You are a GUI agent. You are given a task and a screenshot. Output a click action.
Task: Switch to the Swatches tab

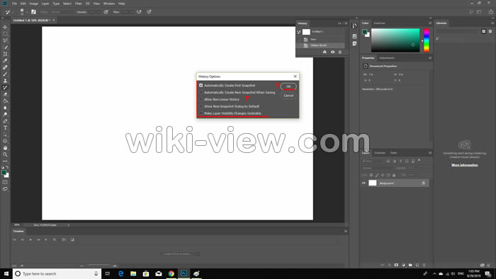[379, 23]
